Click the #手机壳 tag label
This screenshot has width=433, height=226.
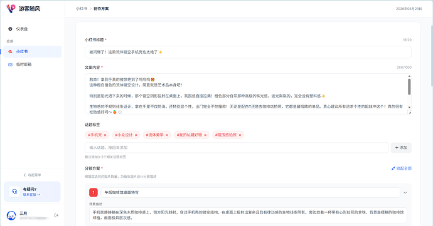point(95,135)
